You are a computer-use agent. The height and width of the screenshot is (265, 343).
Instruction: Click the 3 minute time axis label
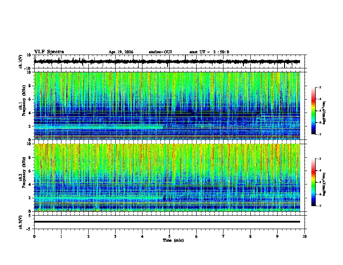coord(115,236)
